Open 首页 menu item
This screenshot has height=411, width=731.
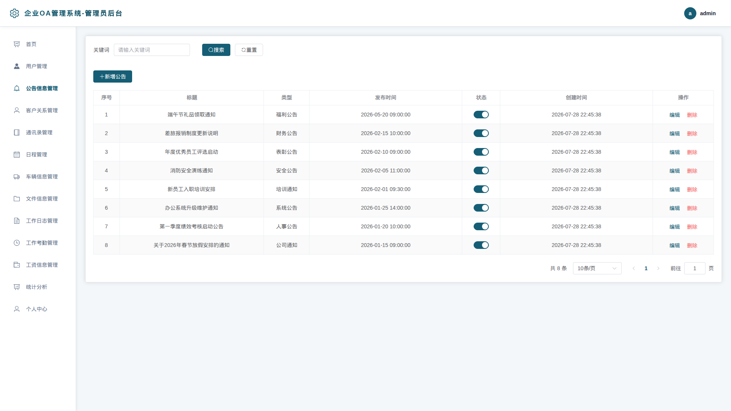pyautogui.click(x=38, y=44)
